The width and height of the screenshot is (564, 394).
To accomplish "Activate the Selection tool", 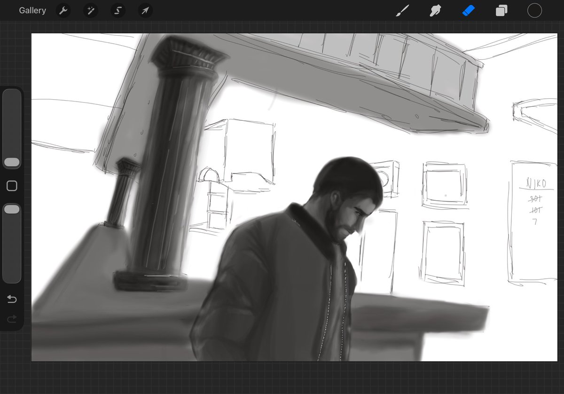I will 118,11.
